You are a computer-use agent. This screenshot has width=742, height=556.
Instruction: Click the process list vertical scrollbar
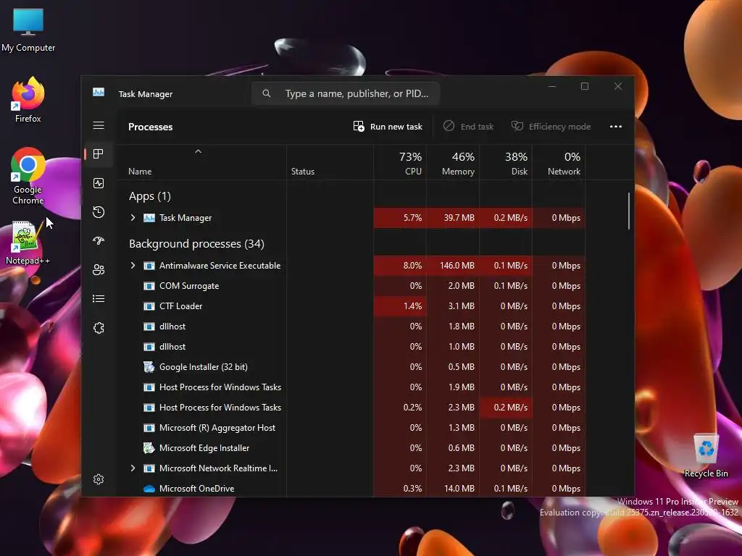click(x=629, y=211)
